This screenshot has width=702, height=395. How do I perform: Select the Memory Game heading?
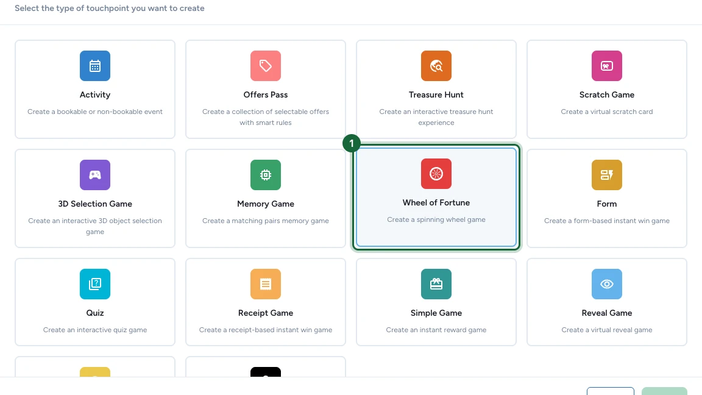[266, 204]
